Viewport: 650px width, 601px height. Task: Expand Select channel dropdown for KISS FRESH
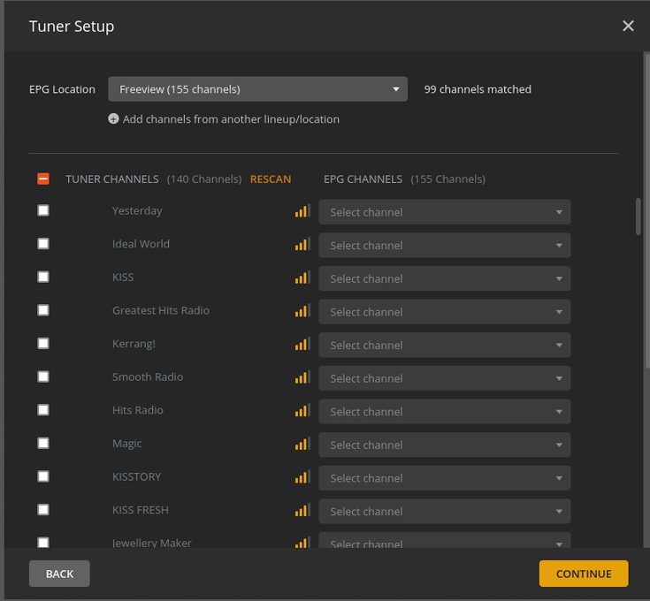pos(445,511)
